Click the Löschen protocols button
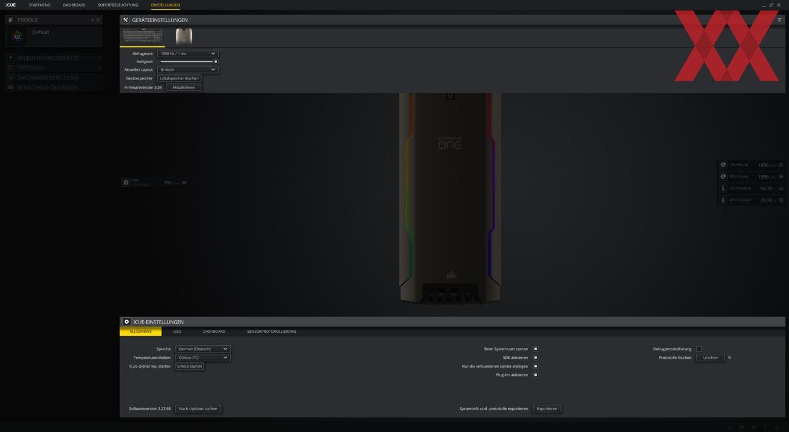The image size is (789, 432). 710,358
